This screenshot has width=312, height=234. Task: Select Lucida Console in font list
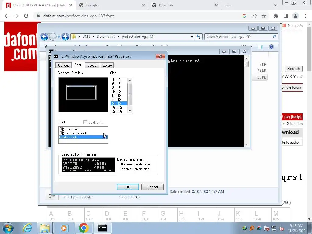click(83, 133)
